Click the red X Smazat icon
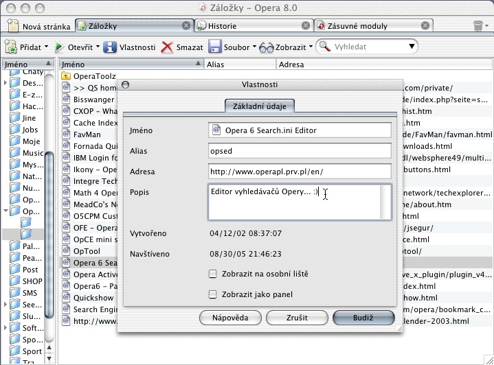Image resolution: width=494 pixels, height=365 pixels. 167,47
